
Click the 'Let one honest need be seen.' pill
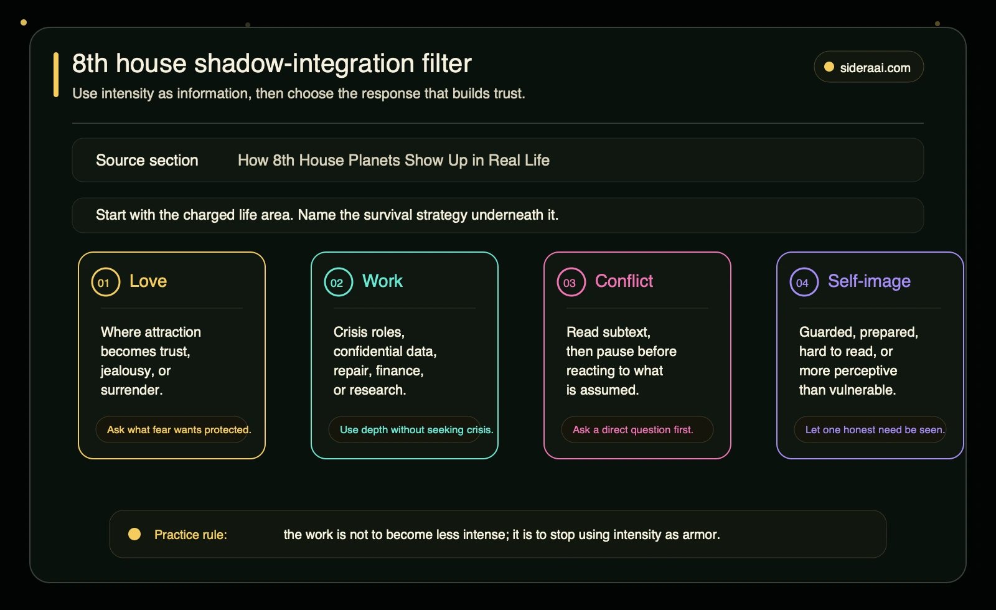pos(870,429)
